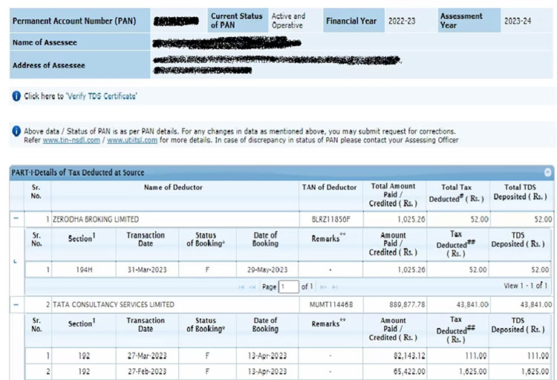The image size is (557, 380).
Task: Click the 'Name of Deductor' column header
Action: coord(173,187)
